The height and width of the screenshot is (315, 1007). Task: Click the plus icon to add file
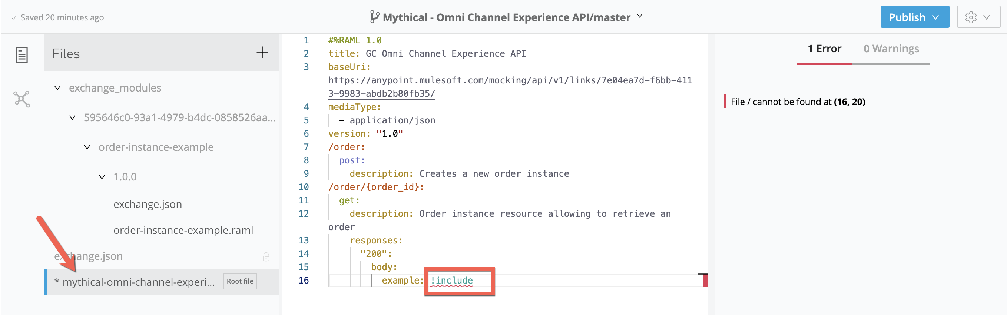coord(262,52)
